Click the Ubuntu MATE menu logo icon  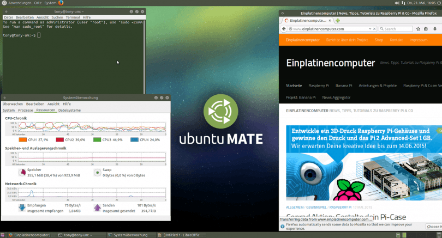4,3
